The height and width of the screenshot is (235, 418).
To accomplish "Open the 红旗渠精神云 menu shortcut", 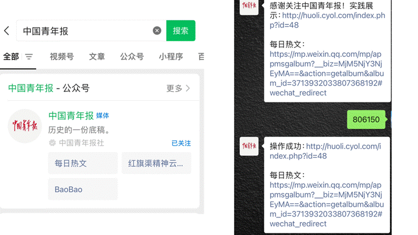I will pos(156,163).
